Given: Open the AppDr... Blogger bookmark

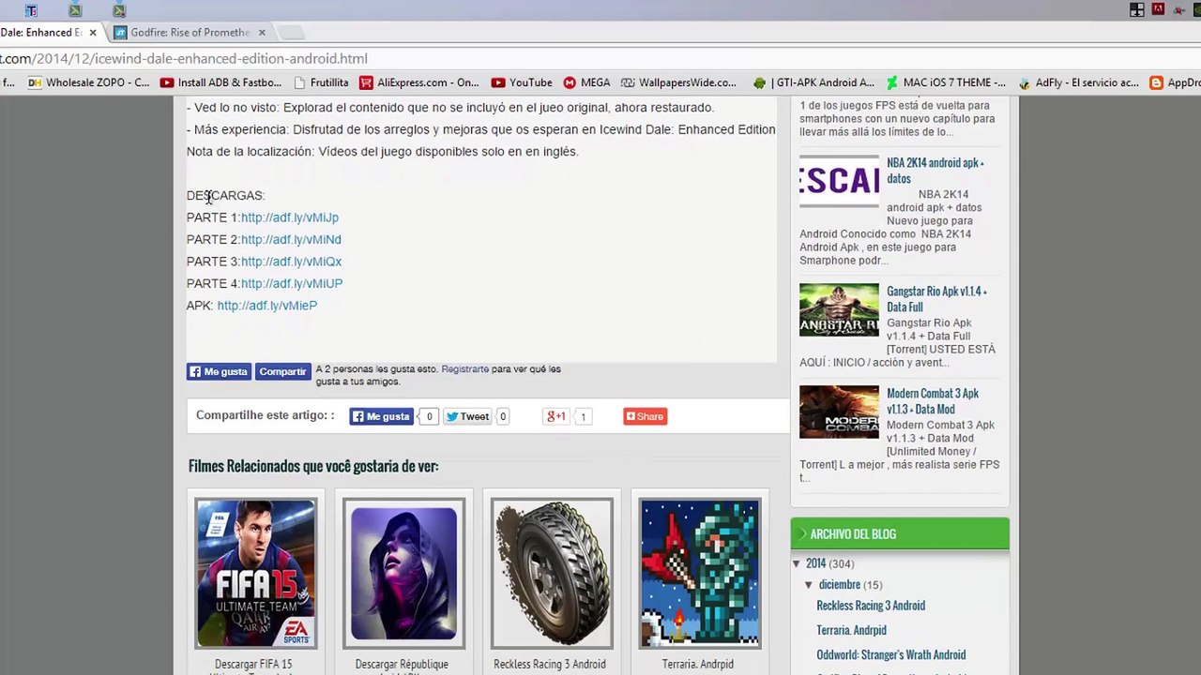Looking at the screenshot, I should (1176, 82).
